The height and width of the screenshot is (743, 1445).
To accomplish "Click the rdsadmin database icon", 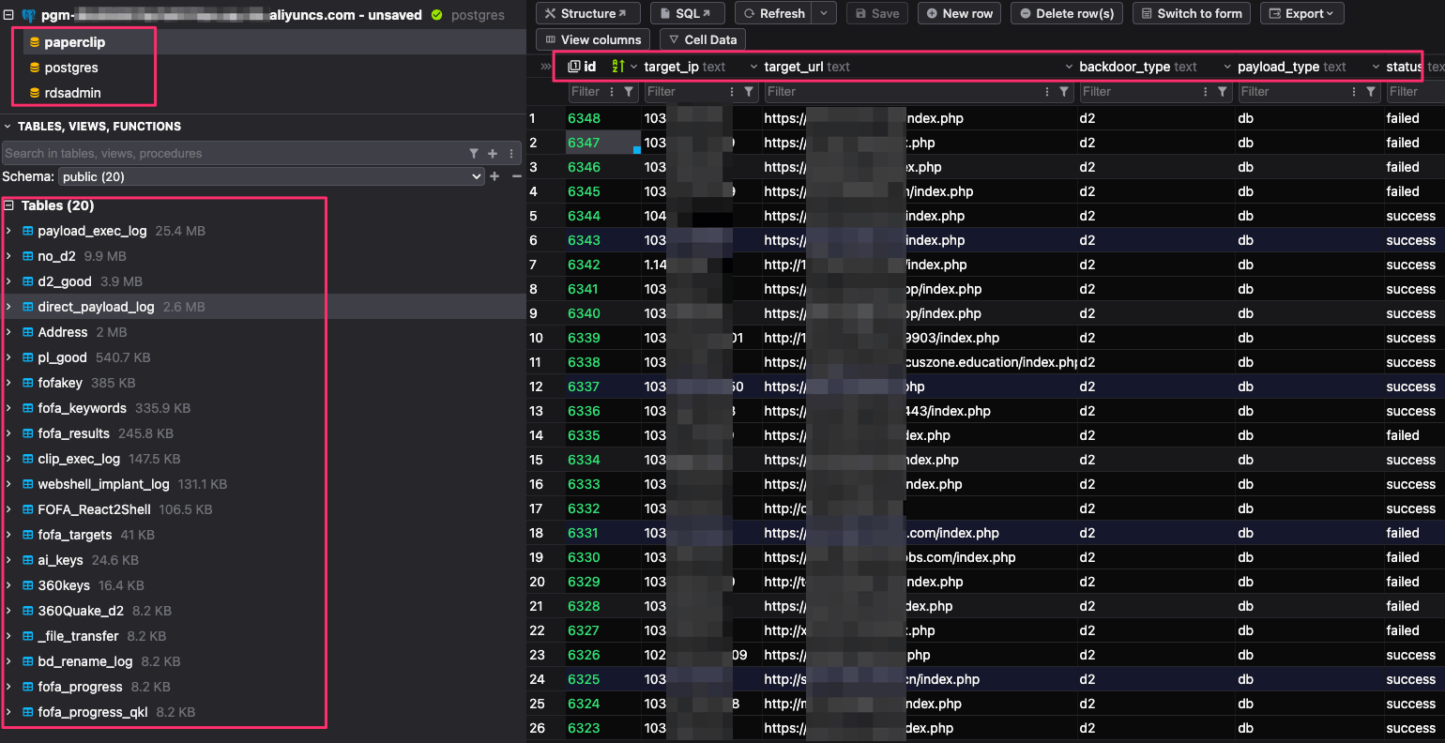I will [35, 93].
